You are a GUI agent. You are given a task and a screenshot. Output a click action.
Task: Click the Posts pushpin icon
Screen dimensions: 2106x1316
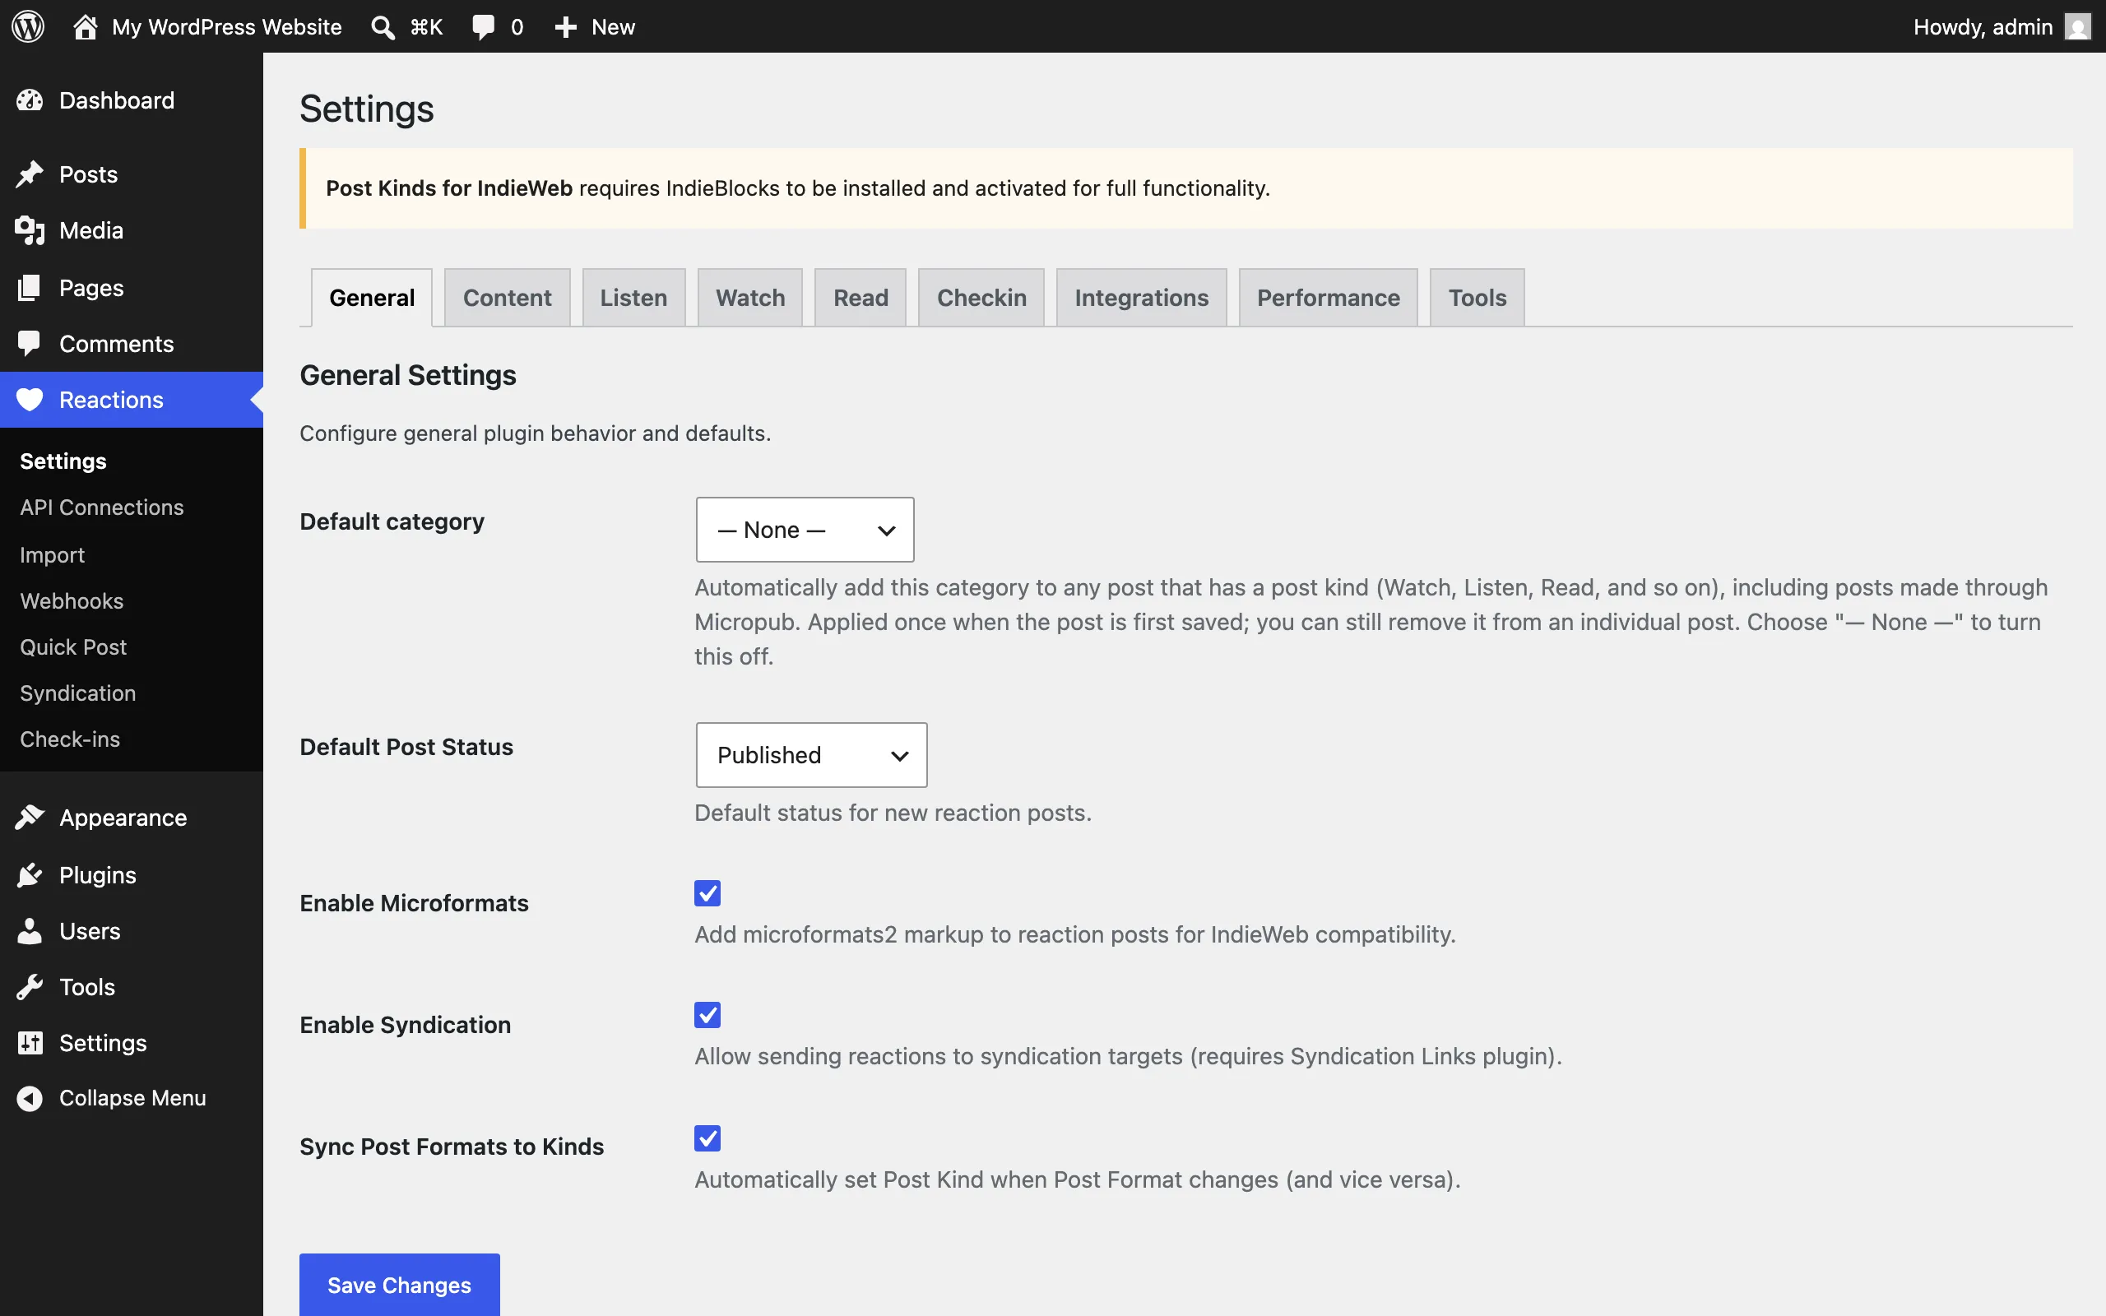[30, 174]
